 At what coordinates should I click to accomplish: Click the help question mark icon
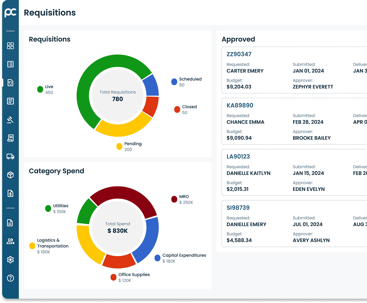click(x=10, y=278)
